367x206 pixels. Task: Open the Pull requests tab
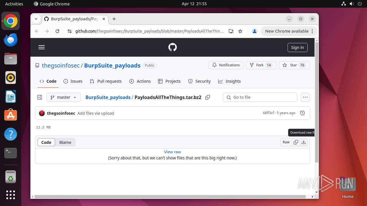click(x=106, y=81)
